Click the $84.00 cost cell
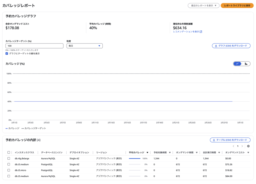The image size is (256, 184). [229, 176]
